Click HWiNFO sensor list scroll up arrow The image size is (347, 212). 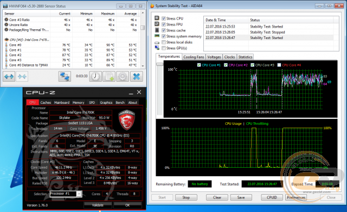143,13
